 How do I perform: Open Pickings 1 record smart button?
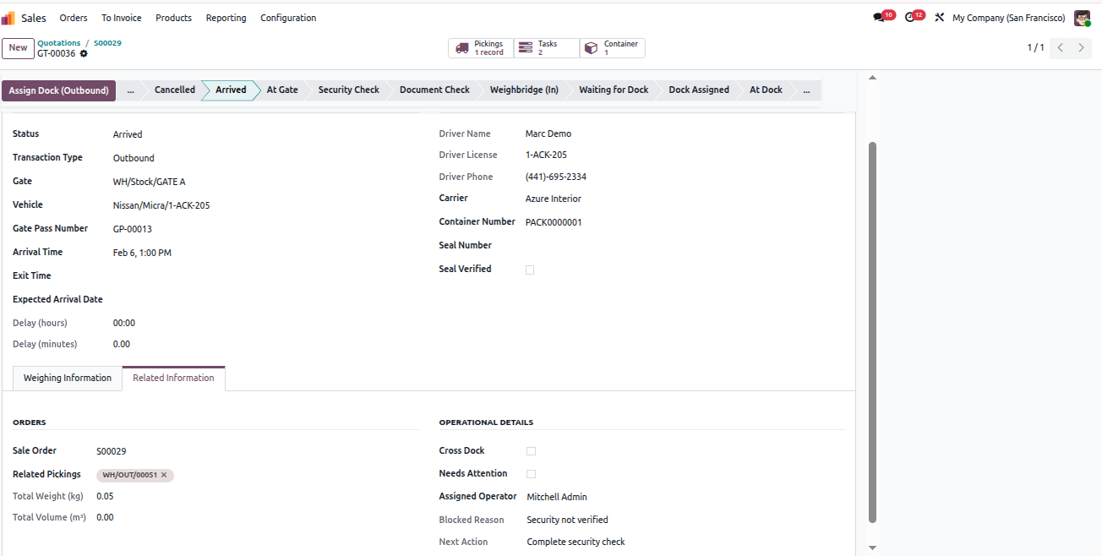(x=481, y=48)
